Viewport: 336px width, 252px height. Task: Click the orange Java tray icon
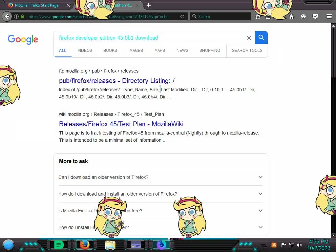274,245
